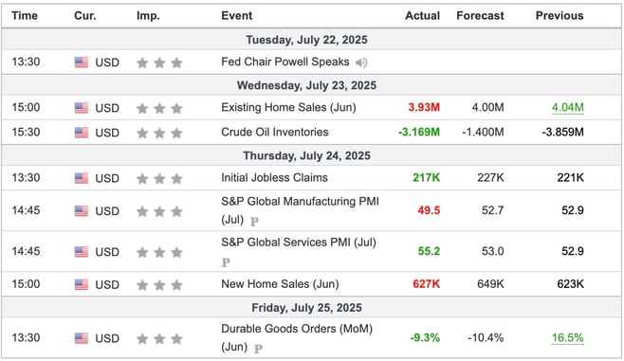Click forecast value -10.4%
624x361 pixels.
(x=486, y=338)
